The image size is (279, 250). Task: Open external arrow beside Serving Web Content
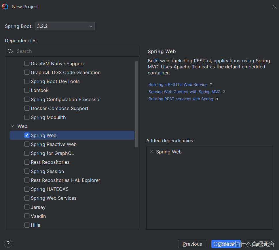[x=224, y=92]
